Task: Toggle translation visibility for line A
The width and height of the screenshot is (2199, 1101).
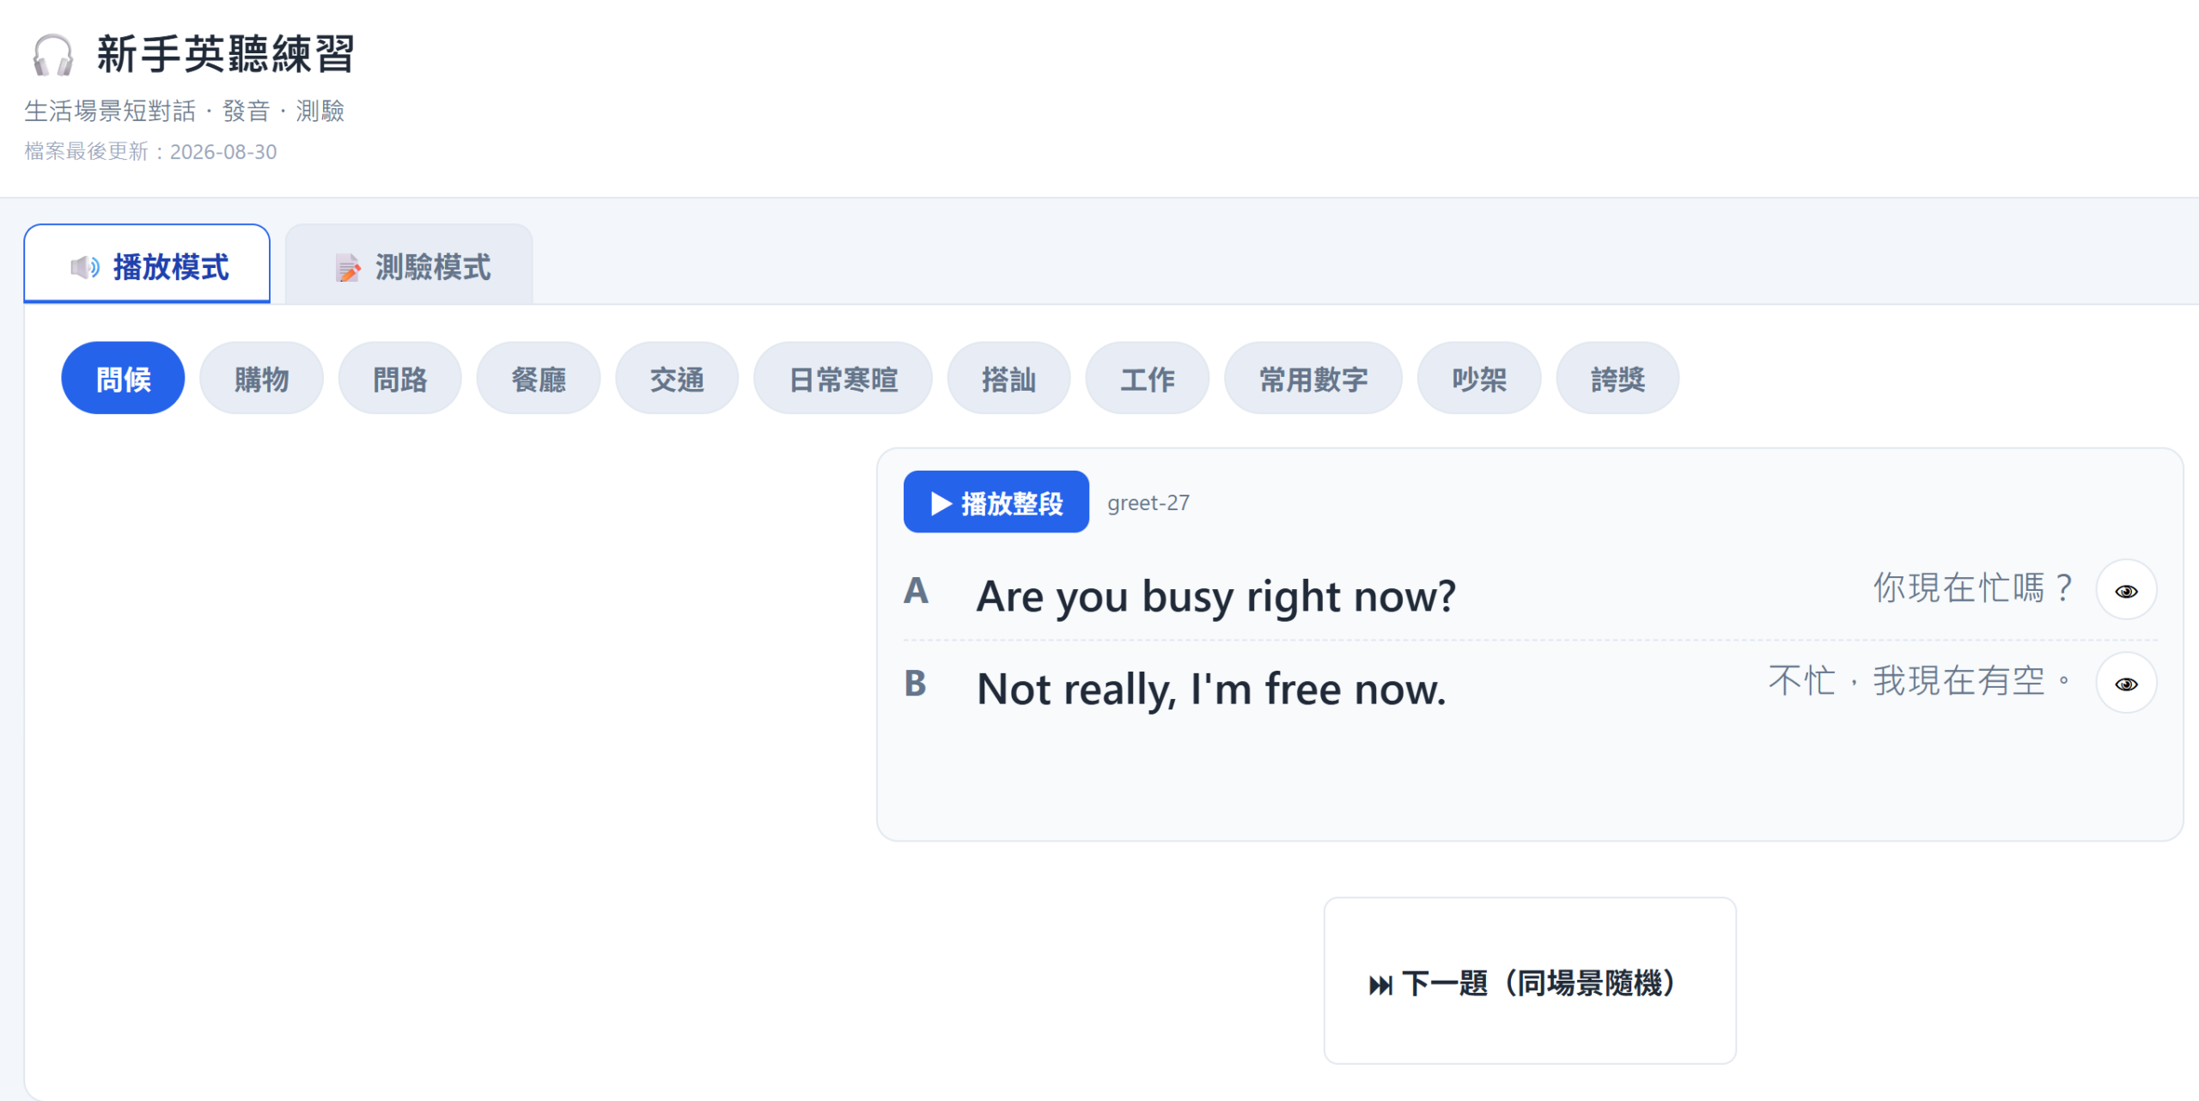Action: tap(2126, 591)
